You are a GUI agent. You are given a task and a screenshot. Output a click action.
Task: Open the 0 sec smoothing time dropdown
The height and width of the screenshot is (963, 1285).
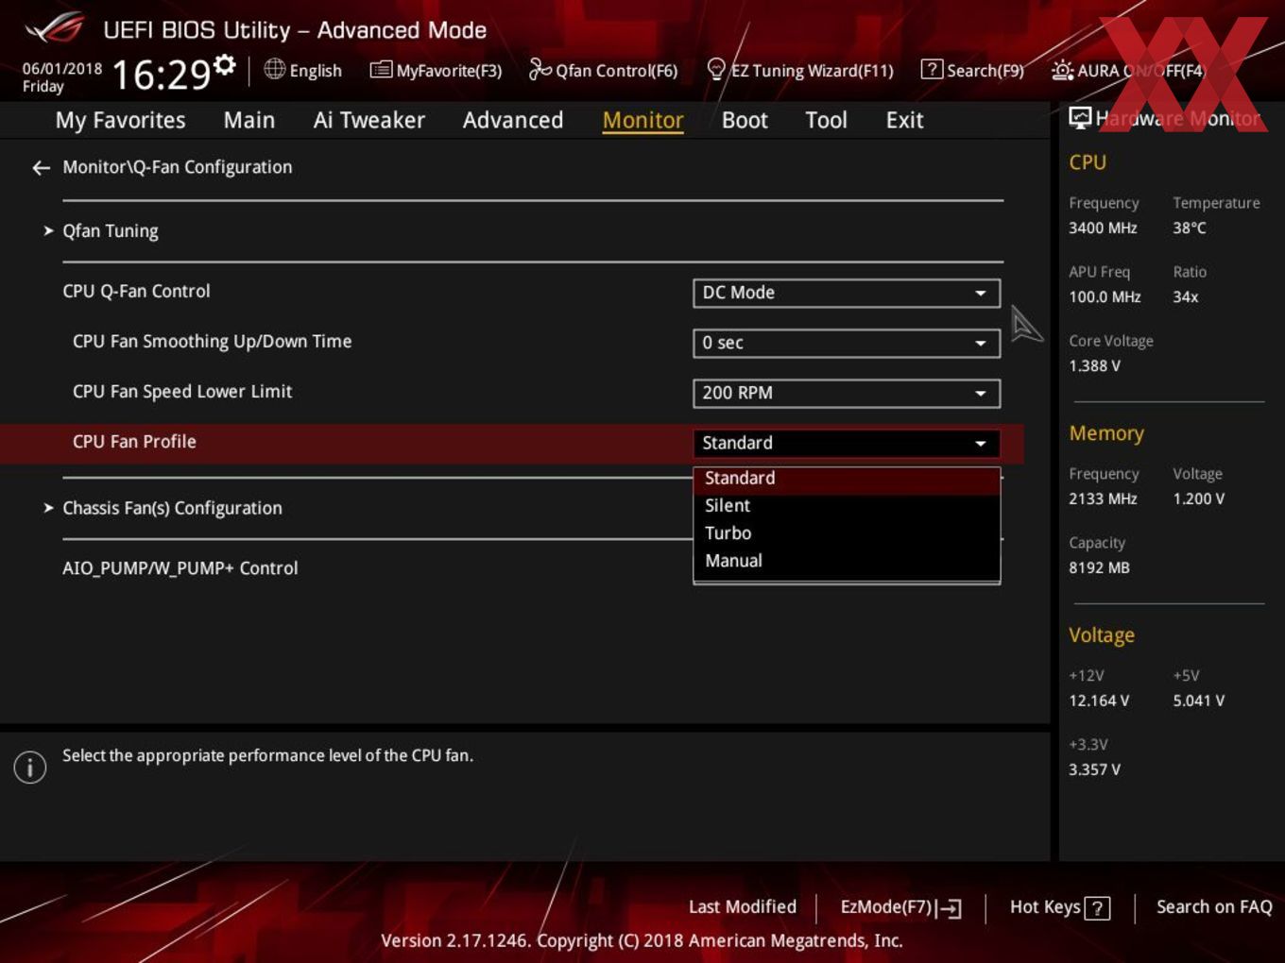847,343
